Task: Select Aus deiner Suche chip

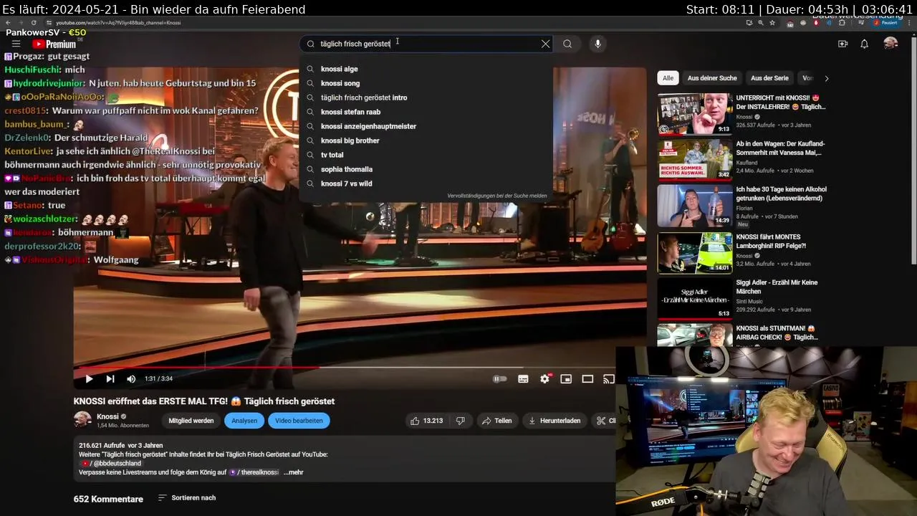Action: (712, 78)
